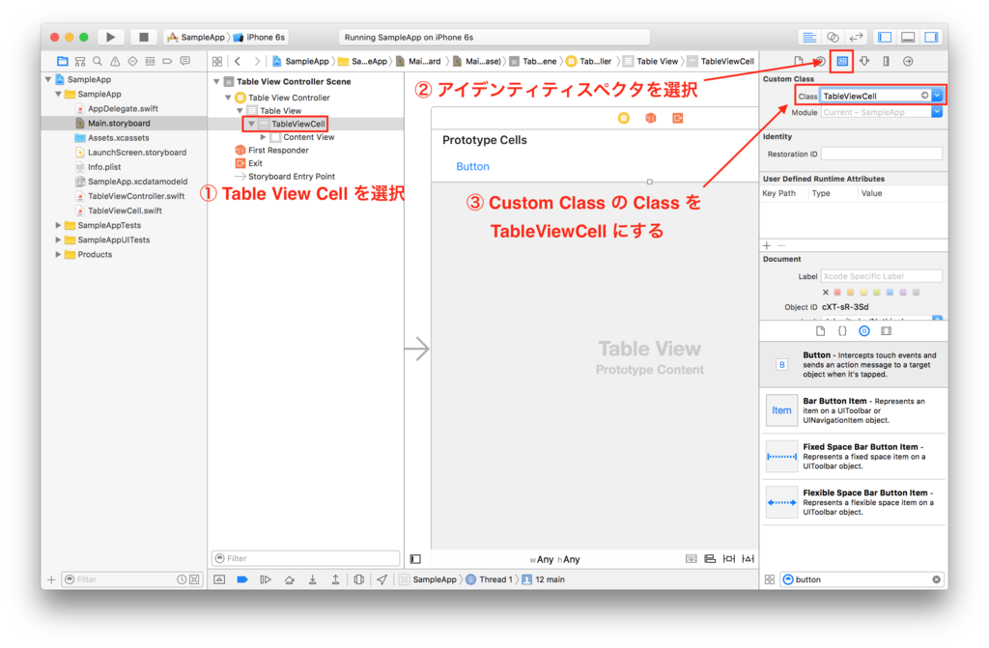
Task: Select the Identity inspector tab
Action: click(x=842, y=61)
